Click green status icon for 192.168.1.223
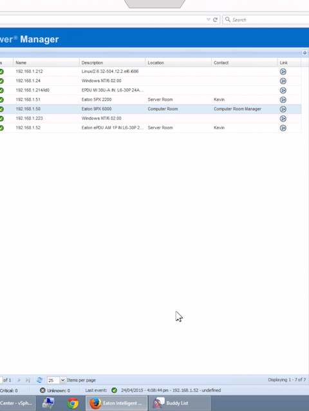The width and height of the screenshot is (309, 411). (x=1, y=119)
